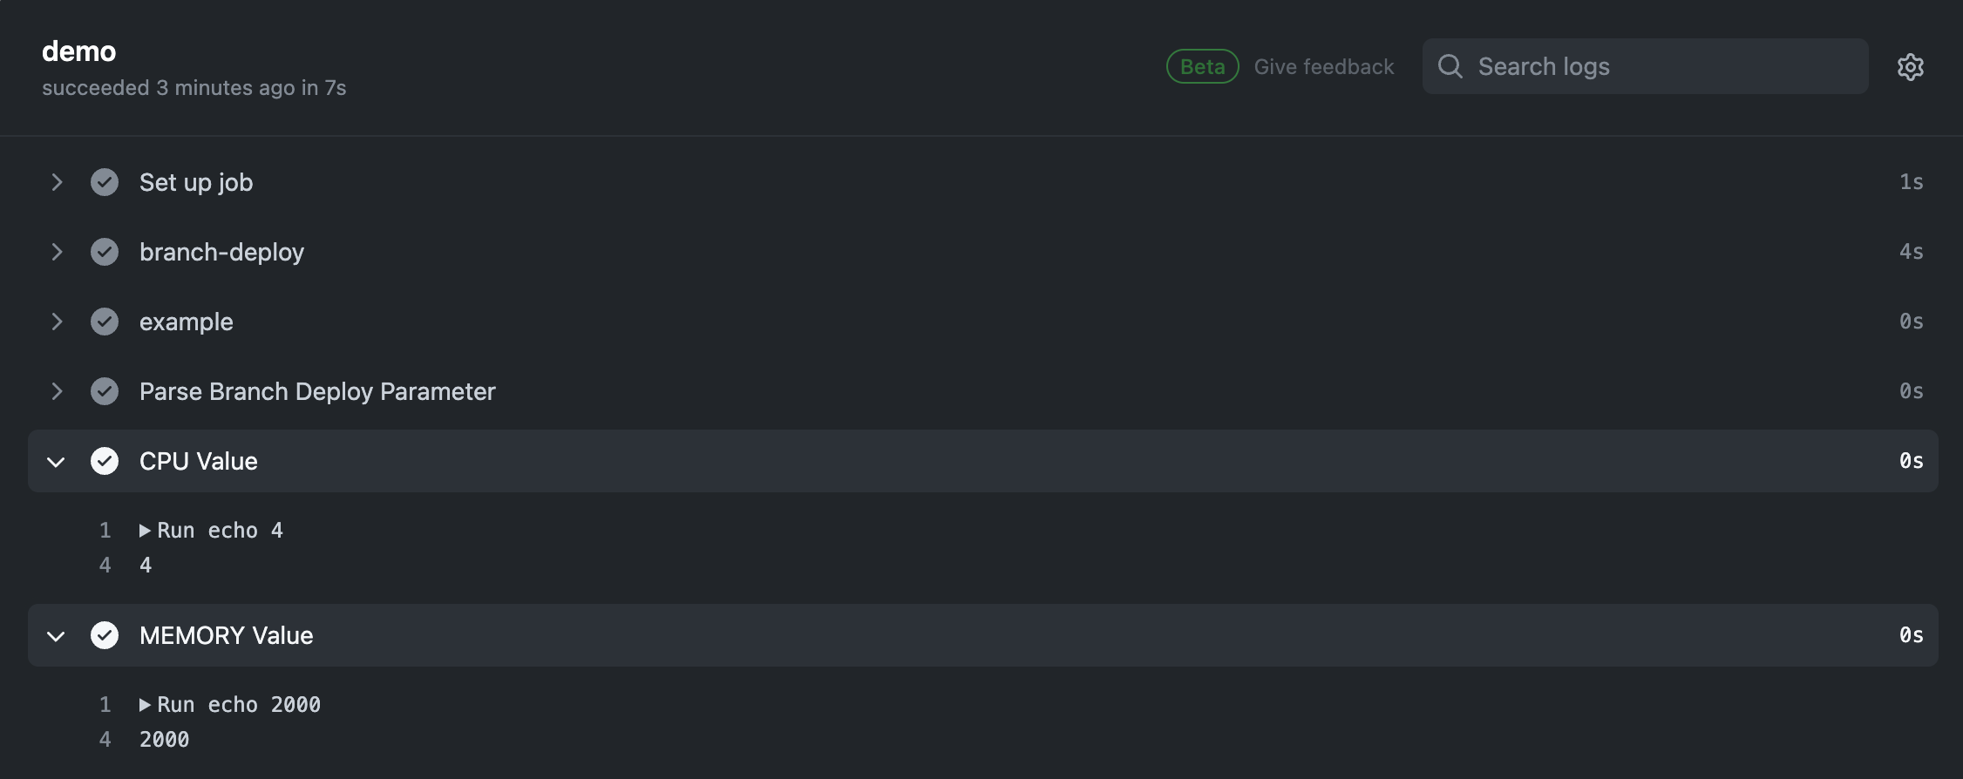Image resolution: width=1963 pixels, height=779 pixels.
Task: Click the success icon beside the example step
Action: point(105,322)
